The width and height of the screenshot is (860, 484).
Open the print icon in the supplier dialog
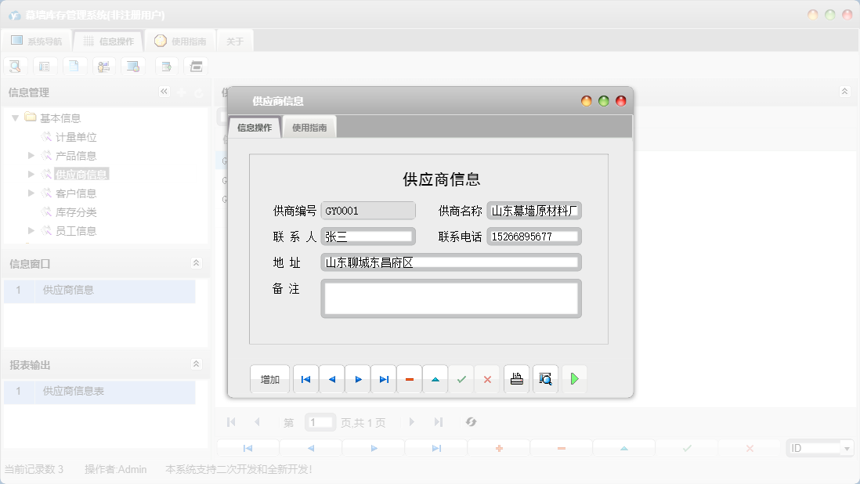(516, 379)
